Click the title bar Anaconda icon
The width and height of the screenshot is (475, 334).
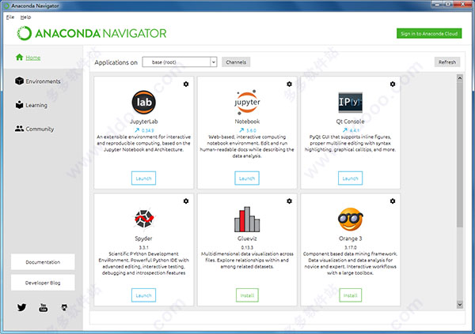6,6
